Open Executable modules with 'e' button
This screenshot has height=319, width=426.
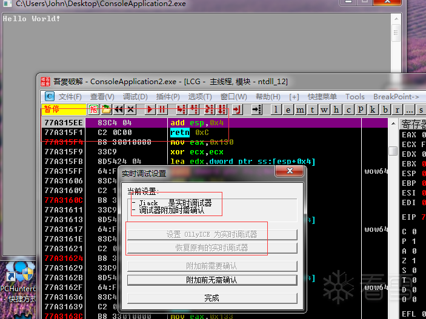tap(288, 110)
